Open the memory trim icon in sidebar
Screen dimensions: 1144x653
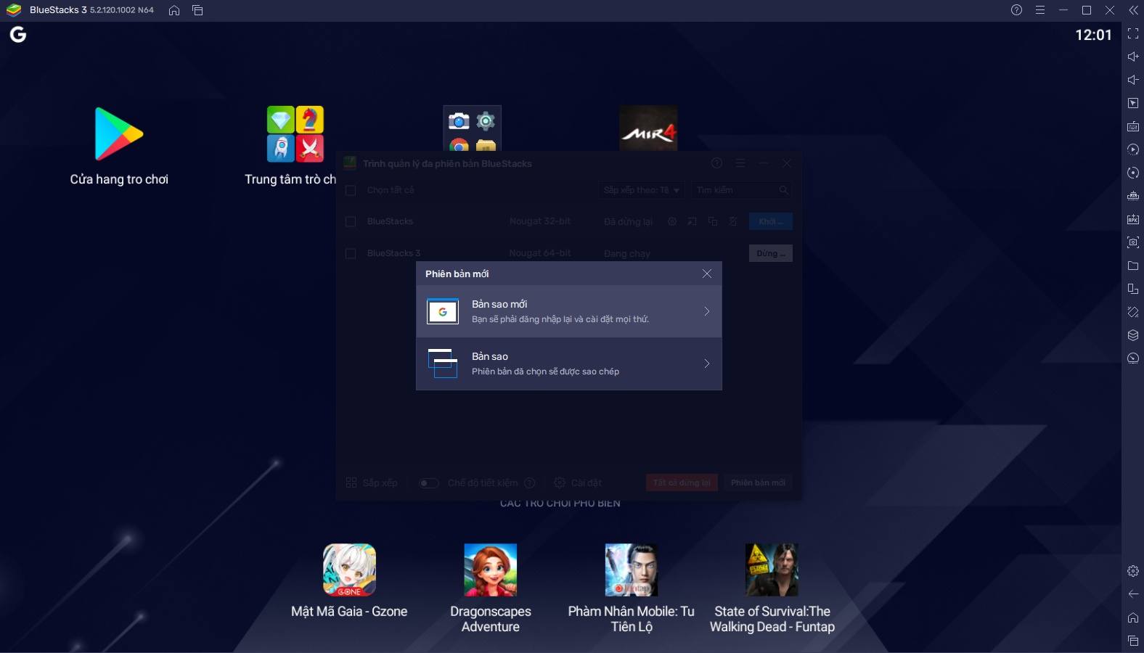(x=1132, y=196)
